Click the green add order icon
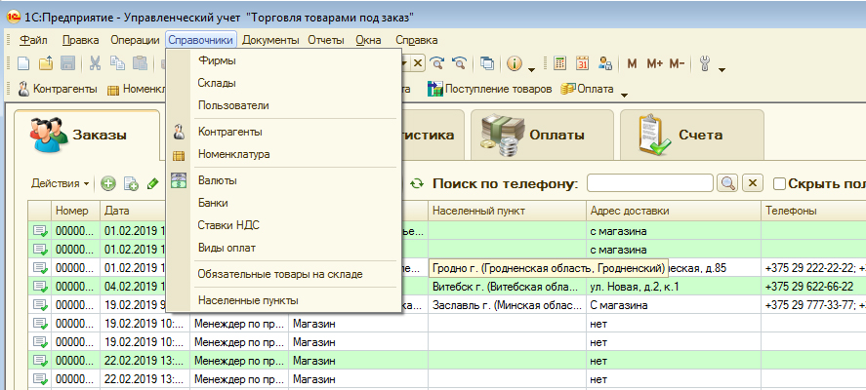This screenshot has width=866, height=390. tap(108, 183)
